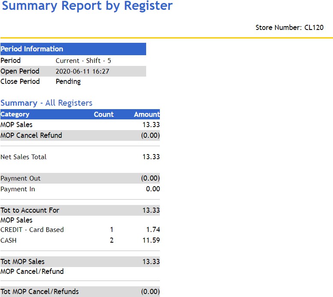
Task: Click the Pending close period value
Action: (68, 82)
